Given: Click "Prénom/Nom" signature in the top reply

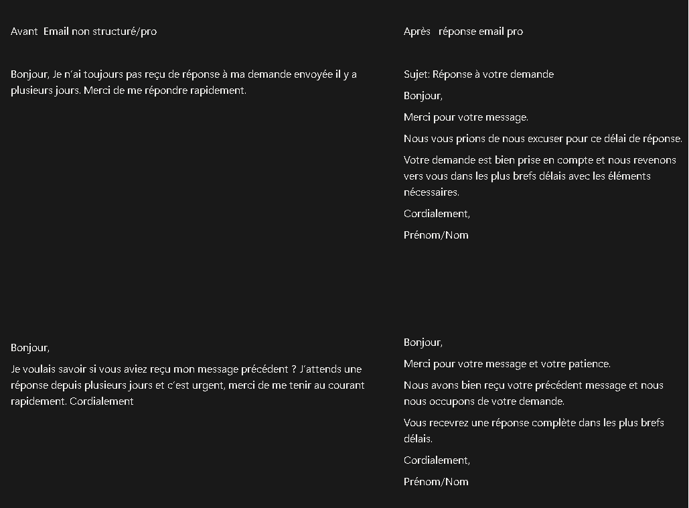Looking at the screenshot, I should tap(436, 235).
